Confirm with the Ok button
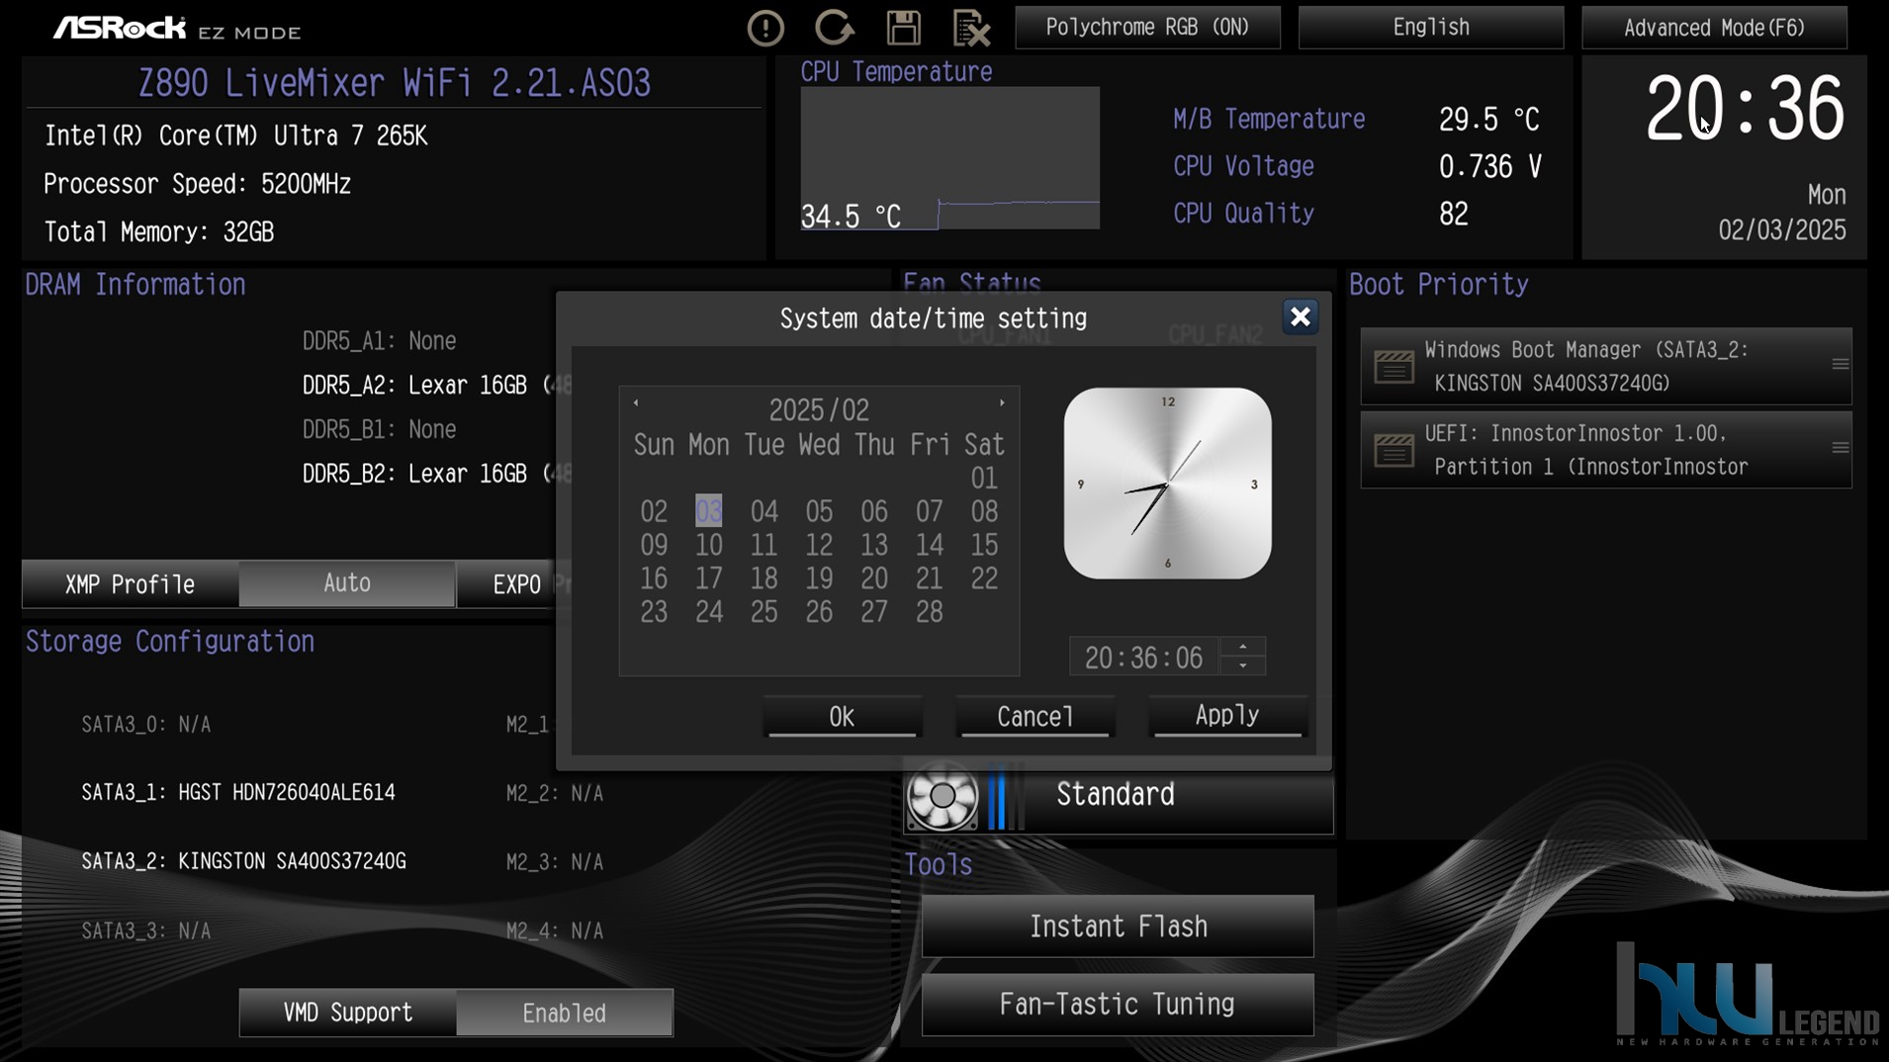The image size is (1889, 1062). [842, 717]
